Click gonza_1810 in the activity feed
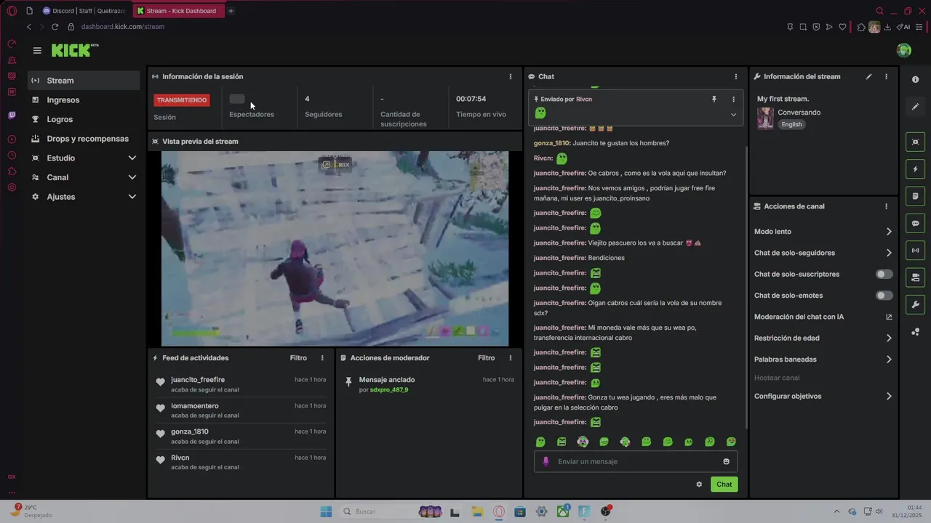 pyautogui.click(x=190, y=431)
